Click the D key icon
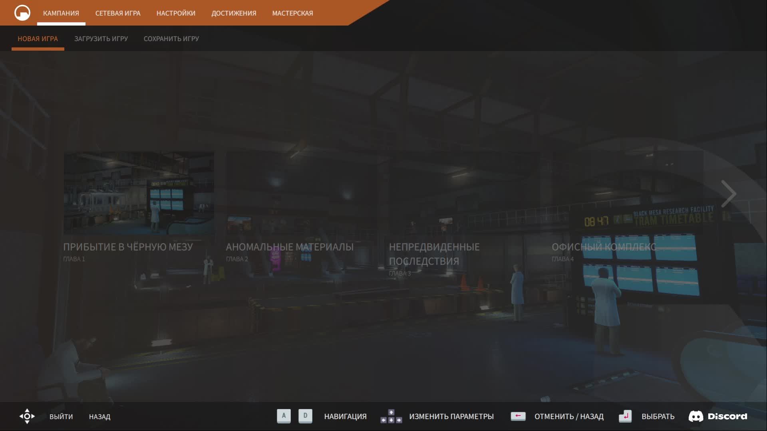The image size is (767, 431). pos(305,416)
